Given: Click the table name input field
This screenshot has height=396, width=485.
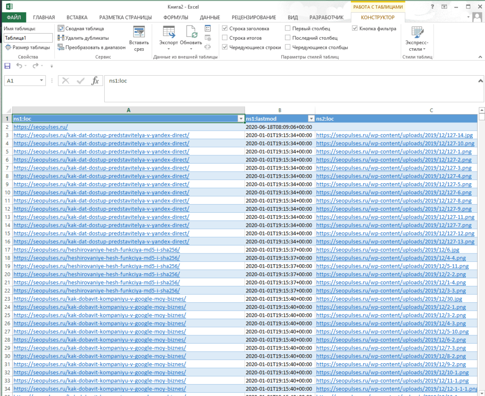Looking at the screenshot, I should click(x=28, y=38).
